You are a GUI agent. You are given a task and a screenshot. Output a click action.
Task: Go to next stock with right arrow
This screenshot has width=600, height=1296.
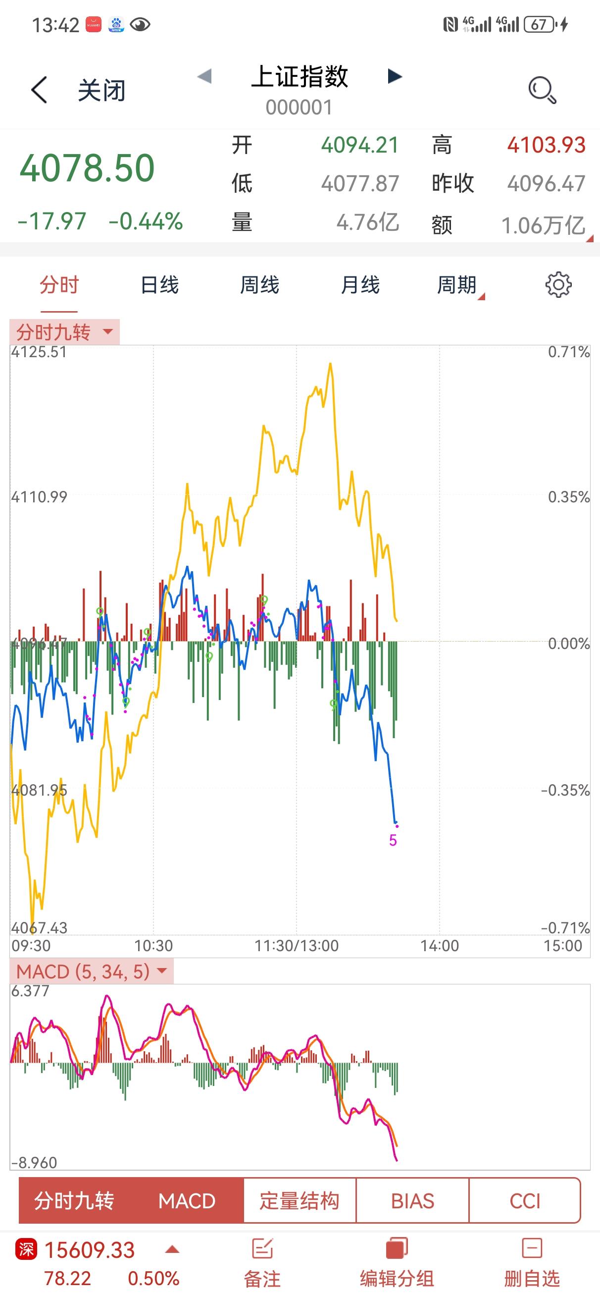coord(395,76)
